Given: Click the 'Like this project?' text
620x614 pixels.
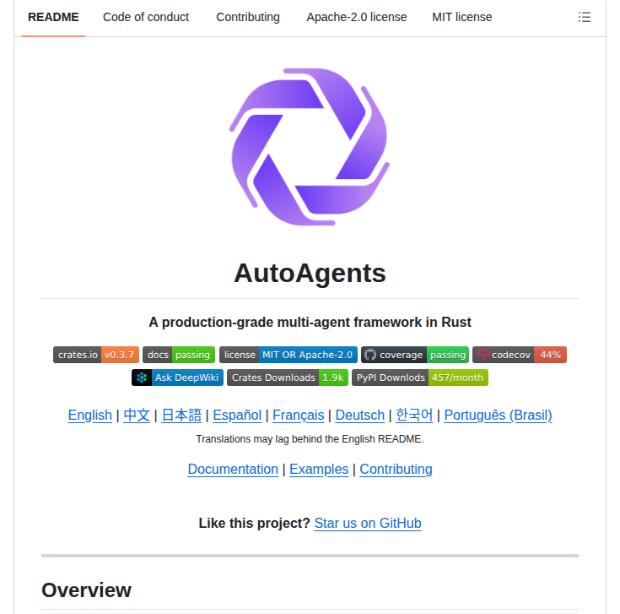Looking at the screenshot, I should click(254, 523).
